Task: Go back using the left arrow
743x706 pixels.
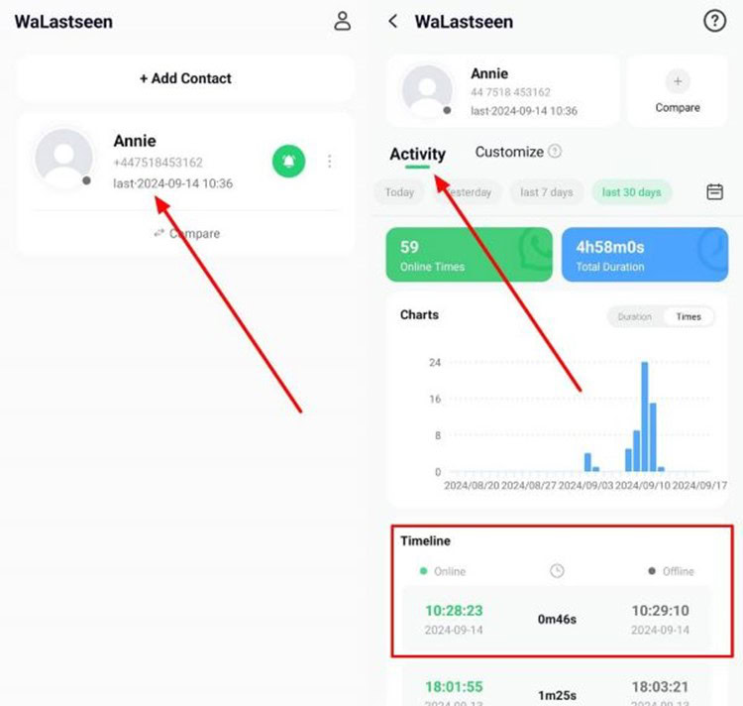Action: click(393, 22)
